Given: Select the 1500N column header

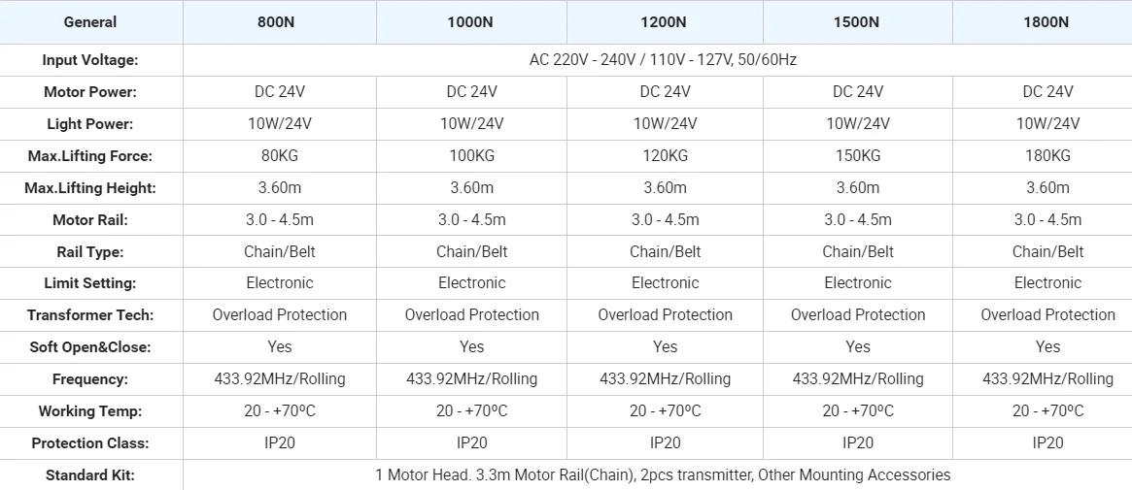Looking at the screenshot, I should [x=857, y=22].
